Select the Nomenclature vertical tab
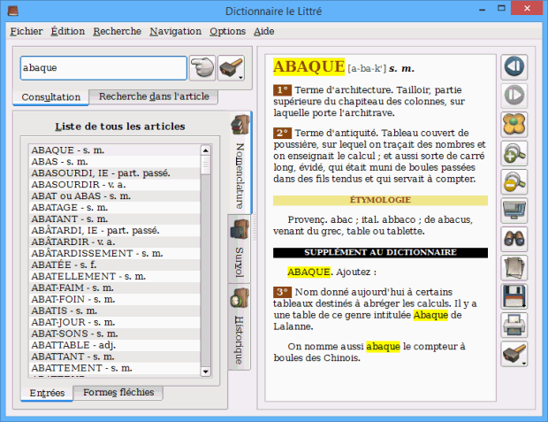This screenshot has width=548, height=422. (x=240, y=163)
